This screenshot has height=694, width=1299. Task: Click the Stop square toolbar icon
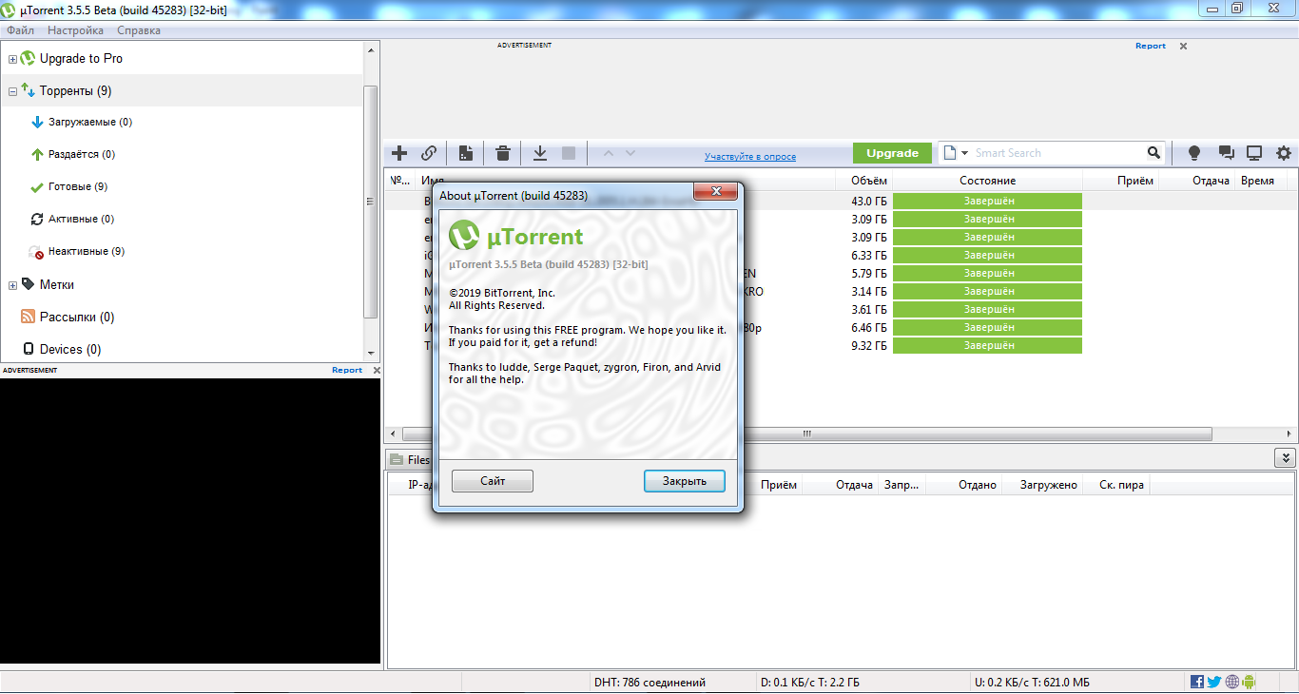tap(569, 153)
